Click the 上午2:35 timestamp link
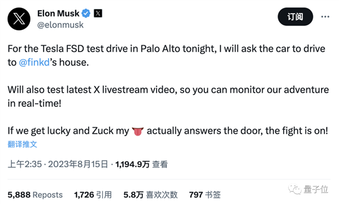 click(25, 164)
